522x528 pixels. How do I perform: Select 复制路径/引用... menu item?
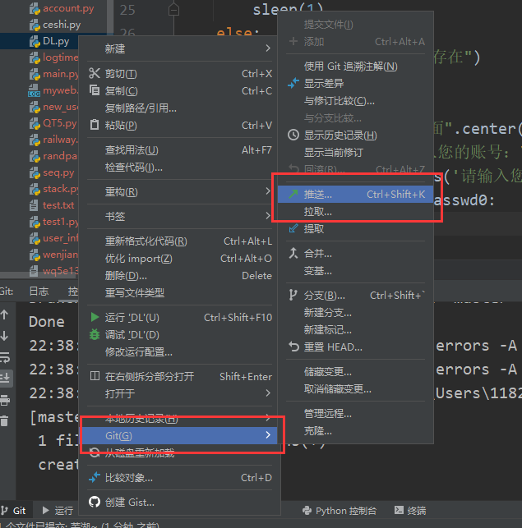[x=179, y=108]
